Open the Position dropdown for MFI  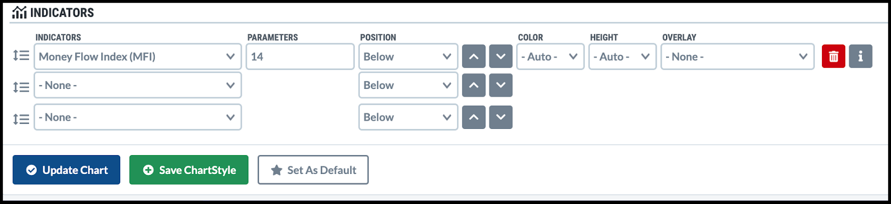[x=408, y=57]
